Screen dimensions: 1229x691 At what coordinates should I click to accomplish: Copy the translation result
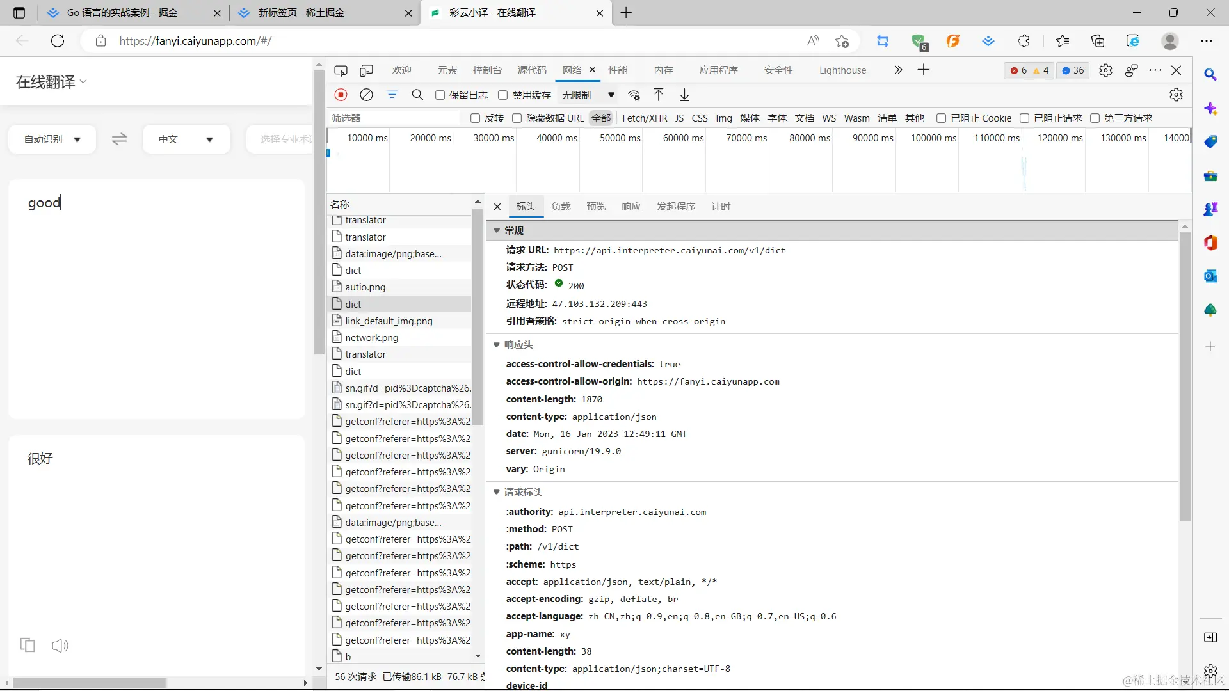[28, 645]
